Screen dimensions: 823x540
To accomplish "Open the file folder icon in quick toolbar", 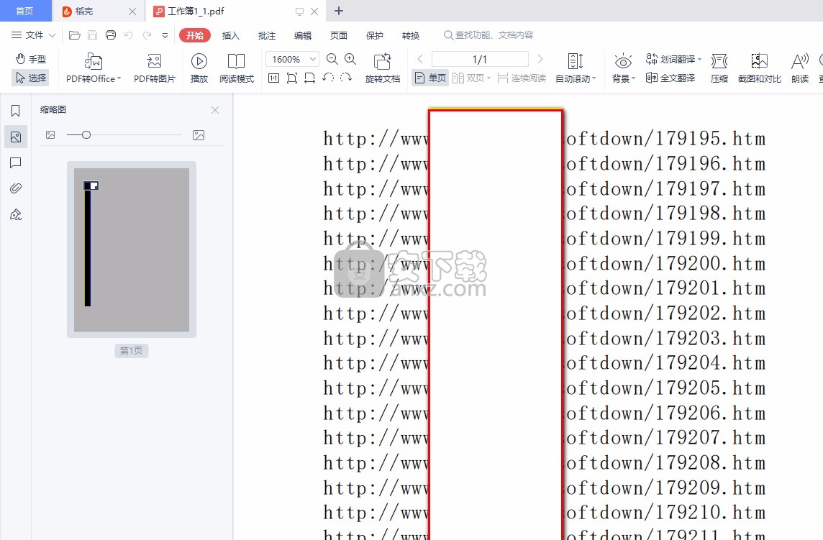I will (x=75, y=35).
